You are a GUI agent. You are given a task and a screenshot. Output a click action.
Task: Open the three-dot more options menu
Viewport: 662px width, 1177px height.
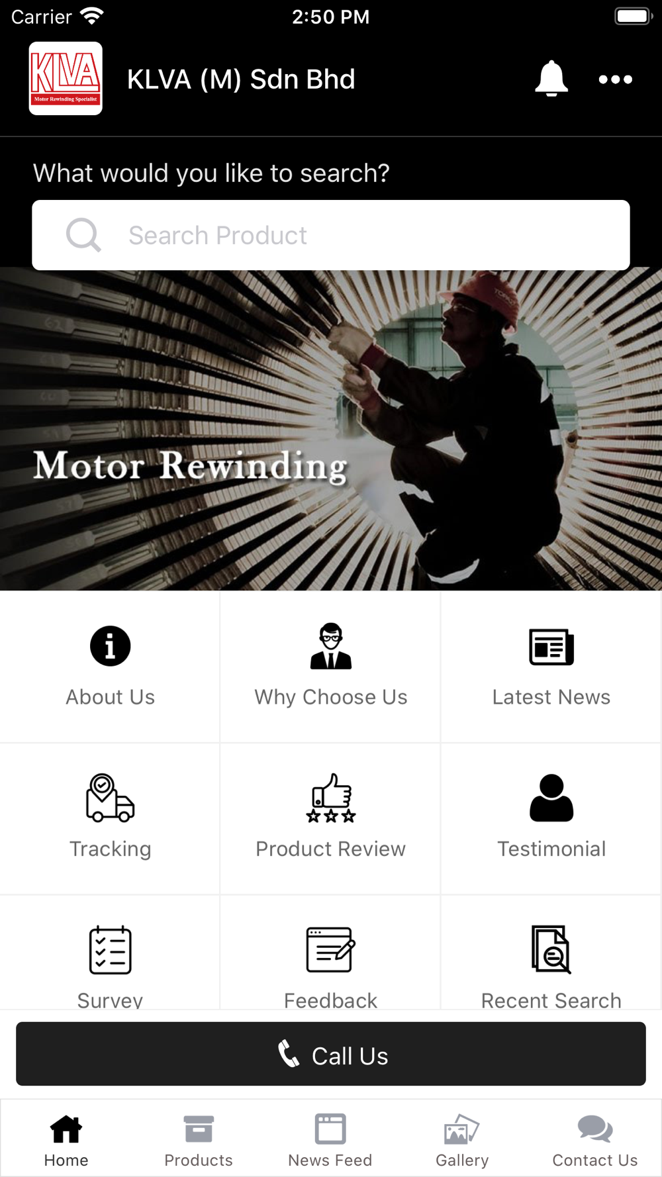[615, 79]
